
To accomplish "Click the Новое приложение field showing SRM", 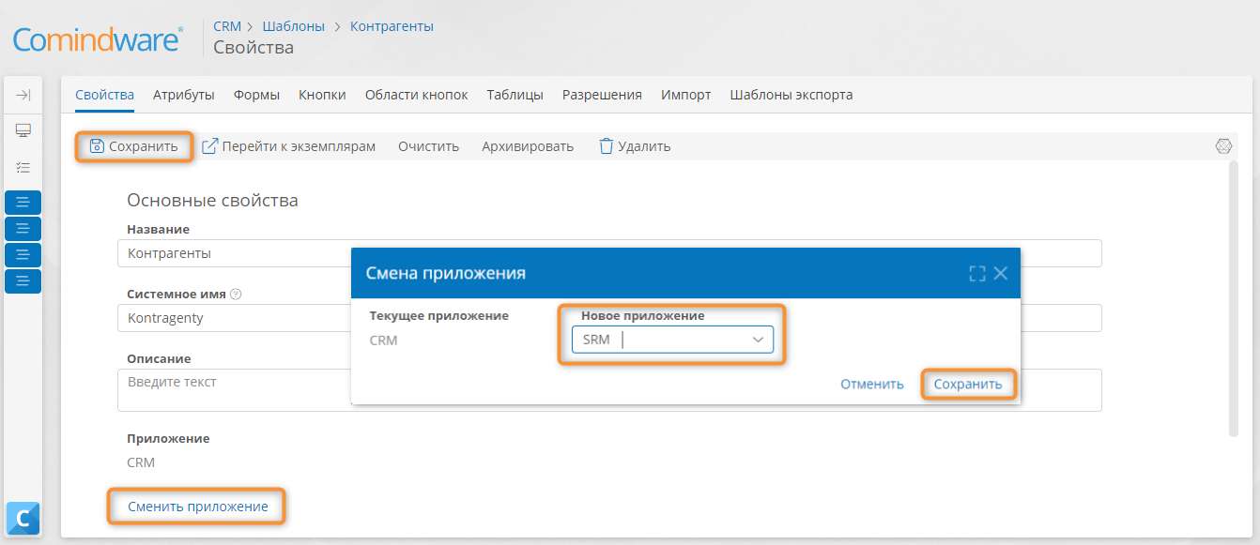I will (x=672, y=340).
